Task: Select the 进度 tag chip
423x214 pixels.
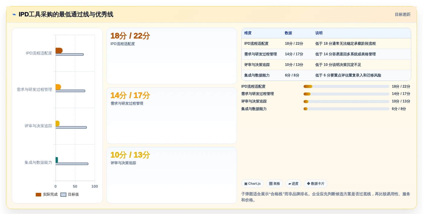Action: point(293,183)
